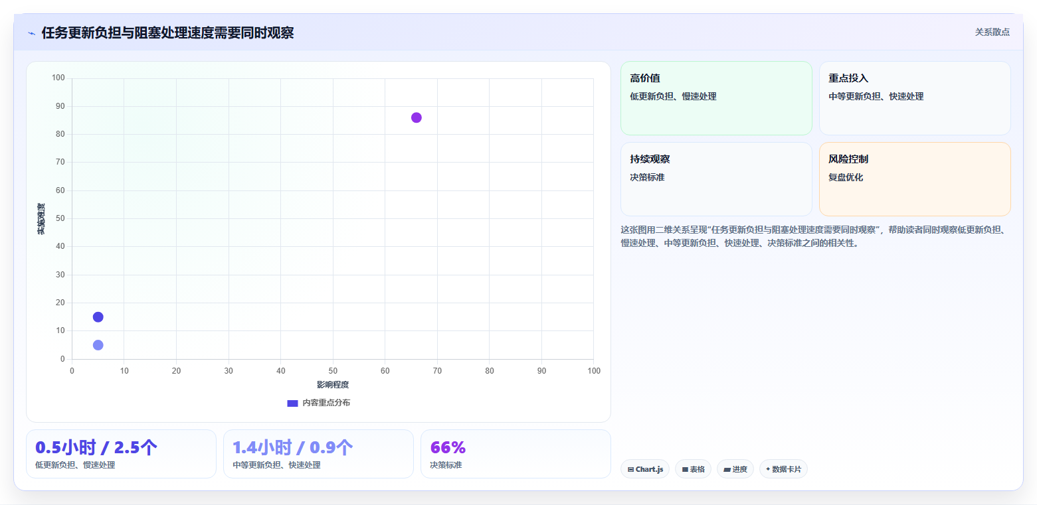The height and width of the screenshot is (505, 1037).
Task: Click the title 任务更新负担与阻塞处理速度需要同时观察
Action: point(167,33)
